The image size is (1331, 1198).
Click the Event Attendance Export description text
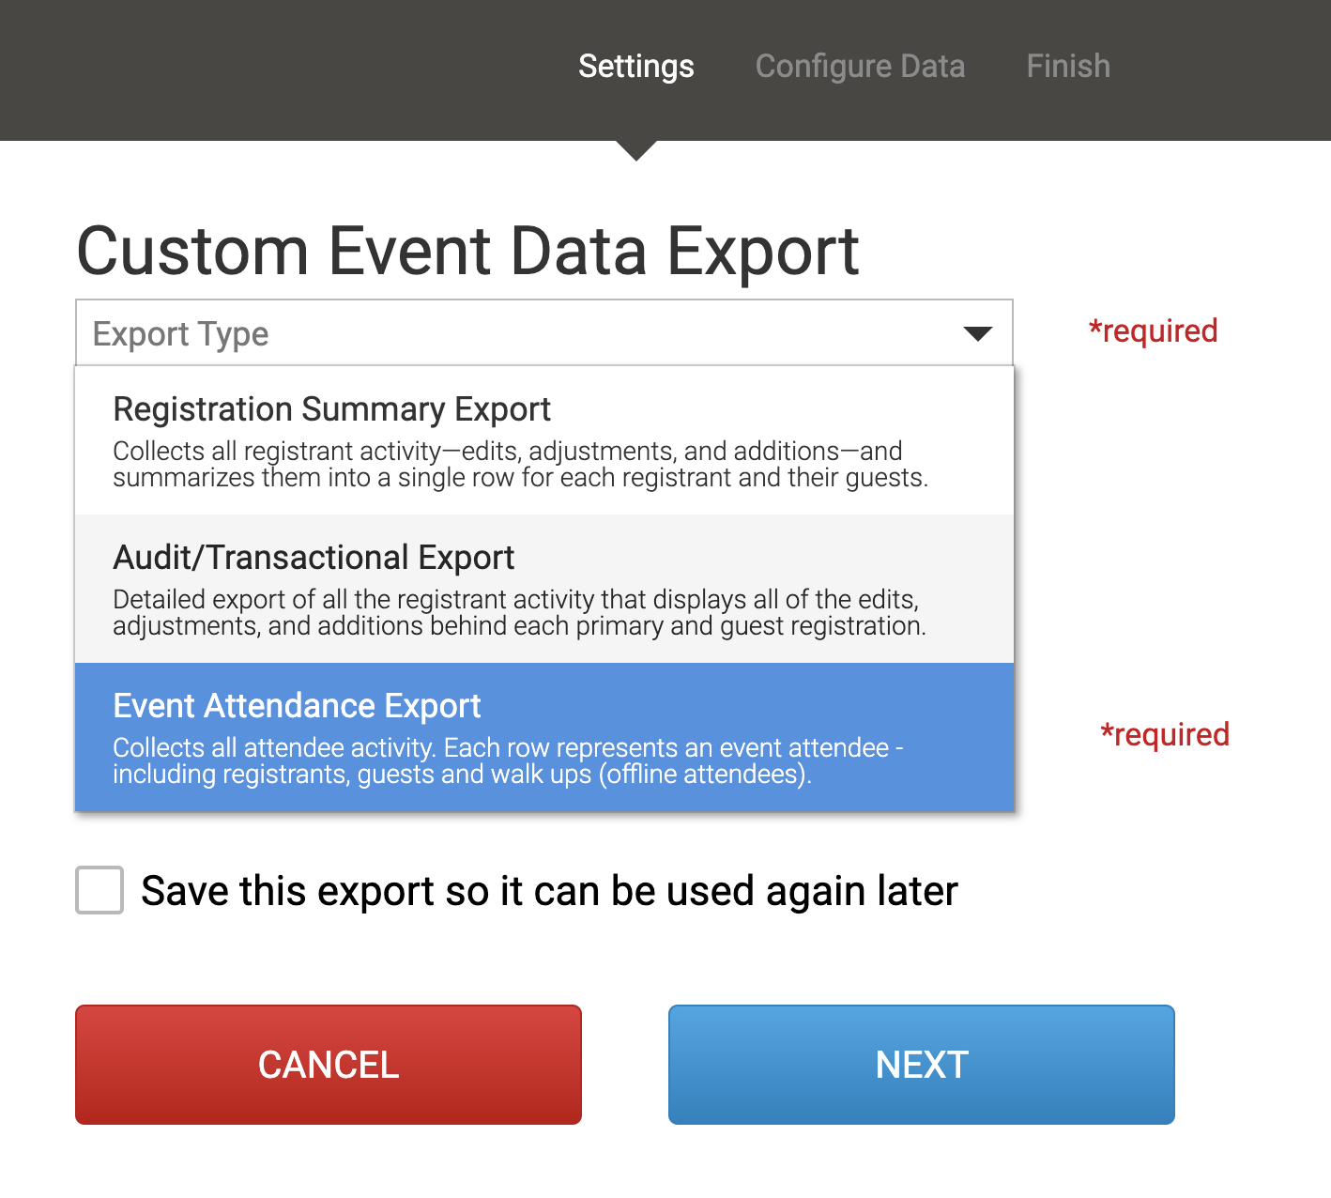click(x=507, y=761)
